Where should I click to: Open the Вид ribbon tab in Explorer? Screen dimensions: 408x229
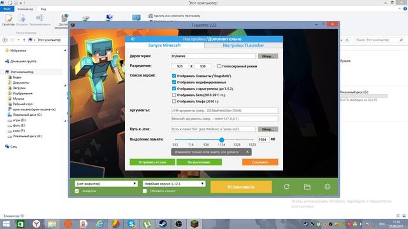pyautogui.click(x=43, y=9)
